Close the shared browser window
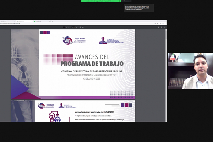 click(165, 21)
